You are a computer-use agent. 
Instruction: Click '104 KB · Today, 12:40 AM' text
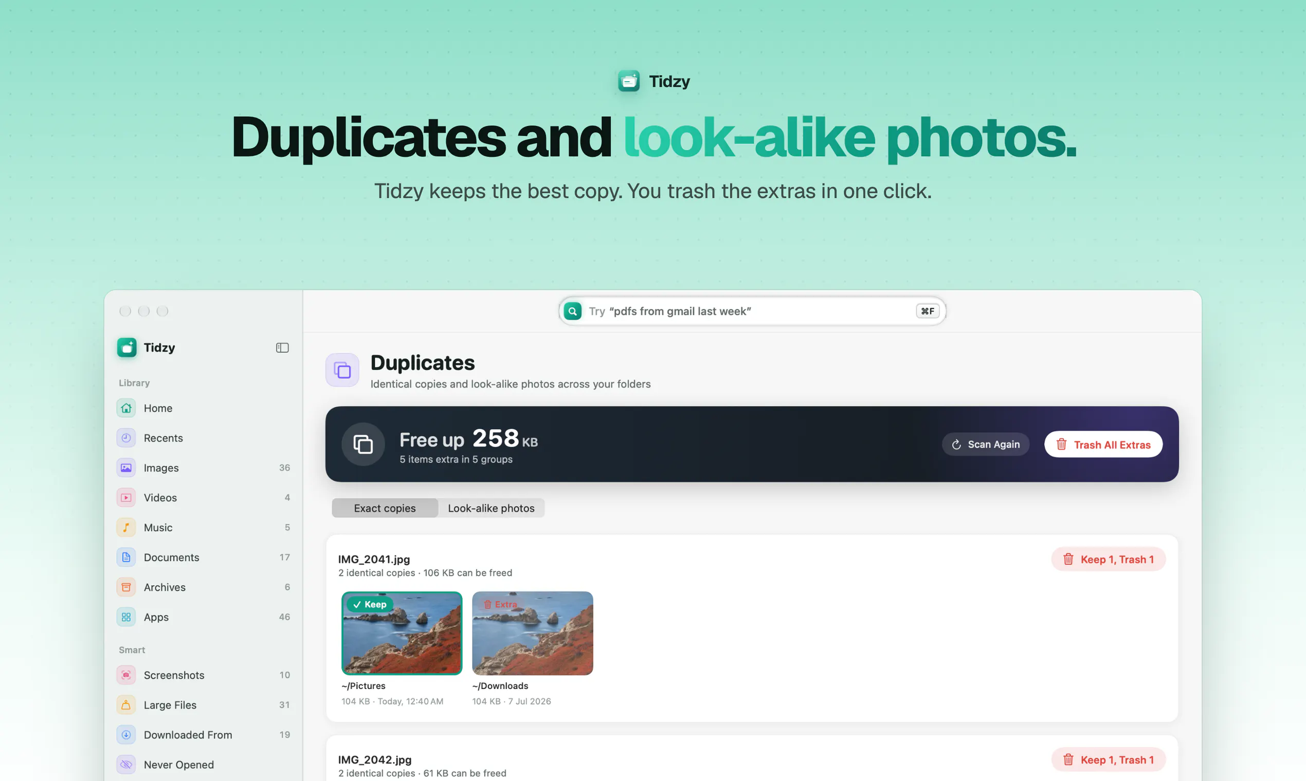392,701
